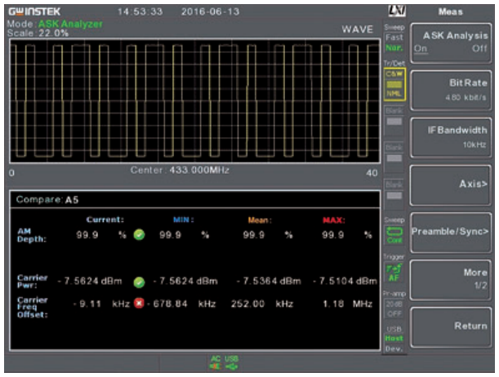Click the current Carrier Freq Offset -9.11 kHz

(101, 304)
